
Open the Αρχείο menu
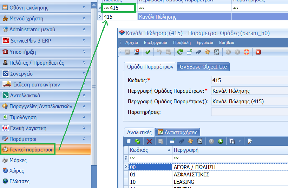(132, 43)
